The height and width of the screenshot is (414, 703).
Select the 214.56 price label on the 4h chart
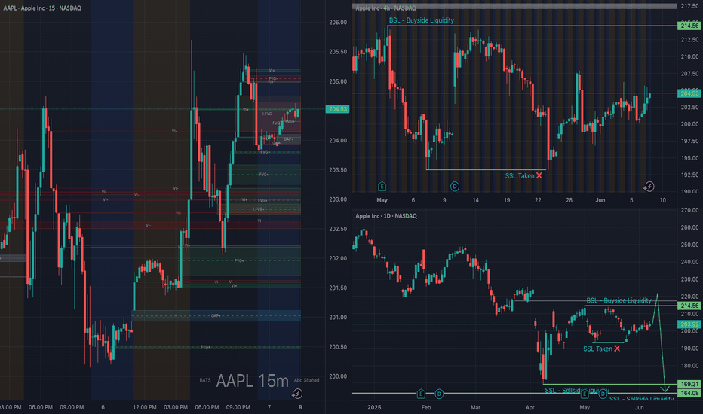689,26
